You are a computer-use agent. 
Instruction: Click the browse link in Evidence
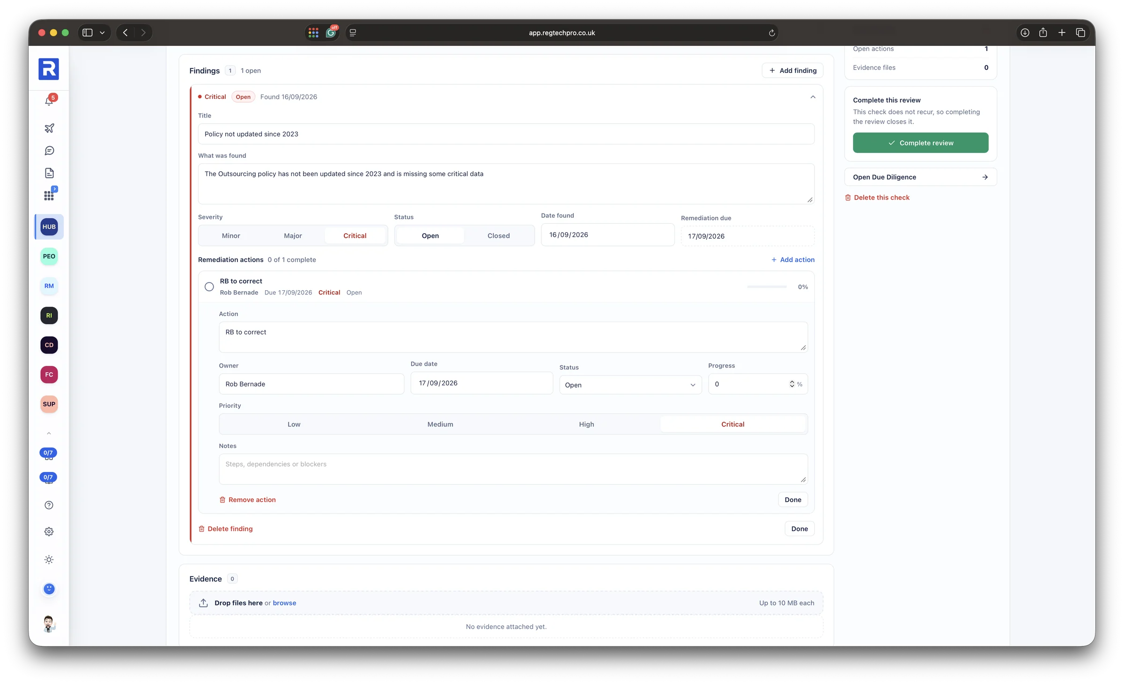(x=284, y=603)
